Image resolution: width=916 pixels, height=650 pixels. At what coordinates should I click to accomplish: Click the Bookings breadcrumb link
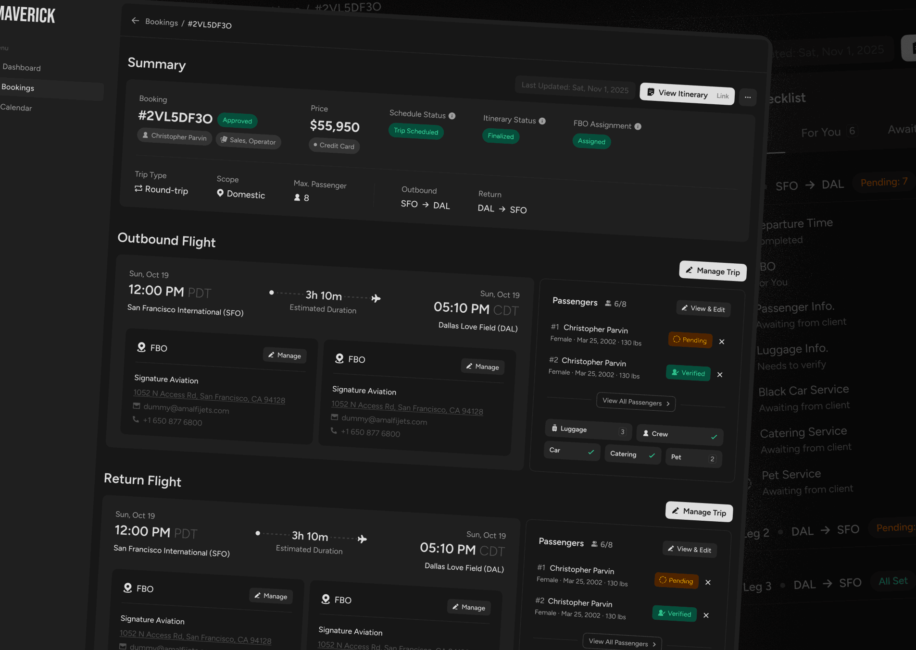coord(162,22)
